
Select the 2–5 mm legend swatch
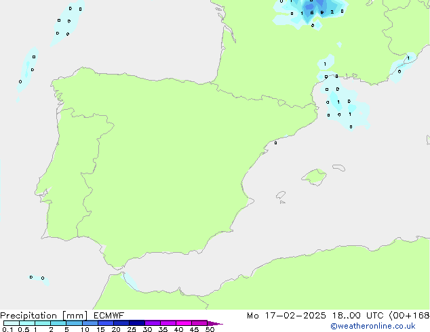[x=58, y=323]
